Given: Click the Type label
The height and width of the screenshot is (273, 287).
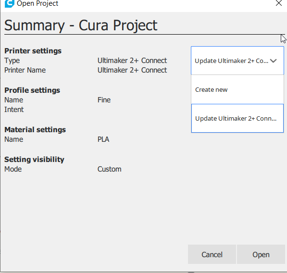Looking at the screenshot, I should [x=12, y=61].
